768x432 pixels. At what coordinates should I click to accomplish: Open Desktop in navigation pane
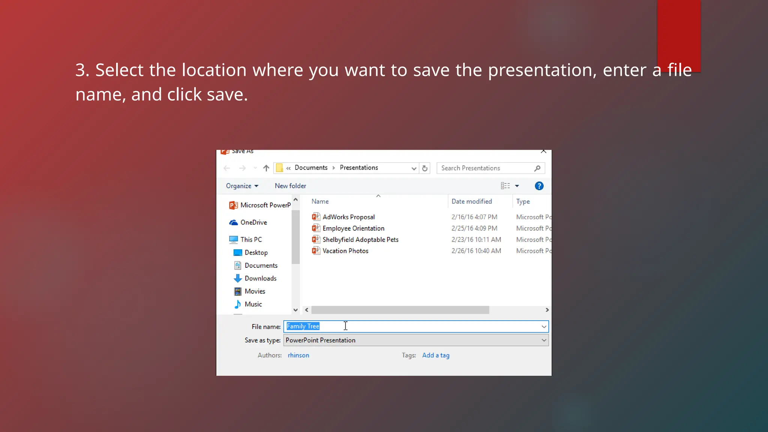click(250, 253)
